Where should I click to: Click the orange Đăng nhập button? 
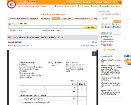117,21
